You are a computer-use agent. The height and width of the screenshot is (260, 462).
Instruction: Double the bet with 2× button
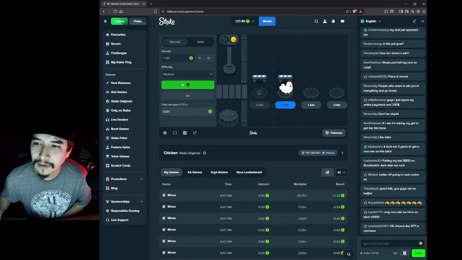pyautogui.click(x=209, y=58)
